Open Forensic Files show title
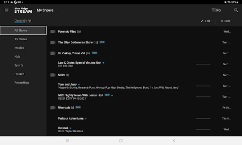242x145 pixels. coord(67,32)
